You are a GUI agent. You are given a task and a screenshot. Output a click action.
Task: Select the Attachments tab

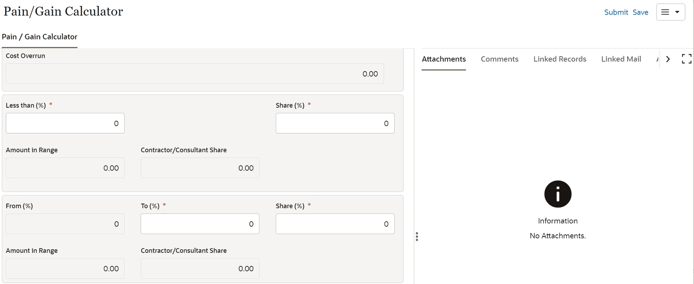point(444,59)
